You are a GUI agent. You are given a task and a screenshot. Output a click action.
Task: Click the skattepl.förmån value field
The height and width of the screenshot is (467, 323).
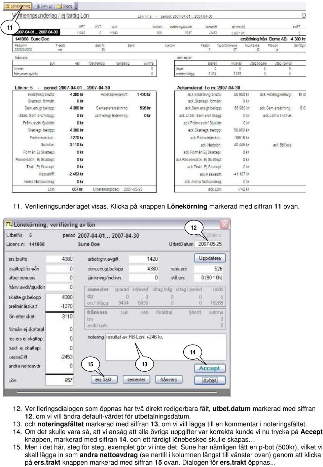coord(60,268)
